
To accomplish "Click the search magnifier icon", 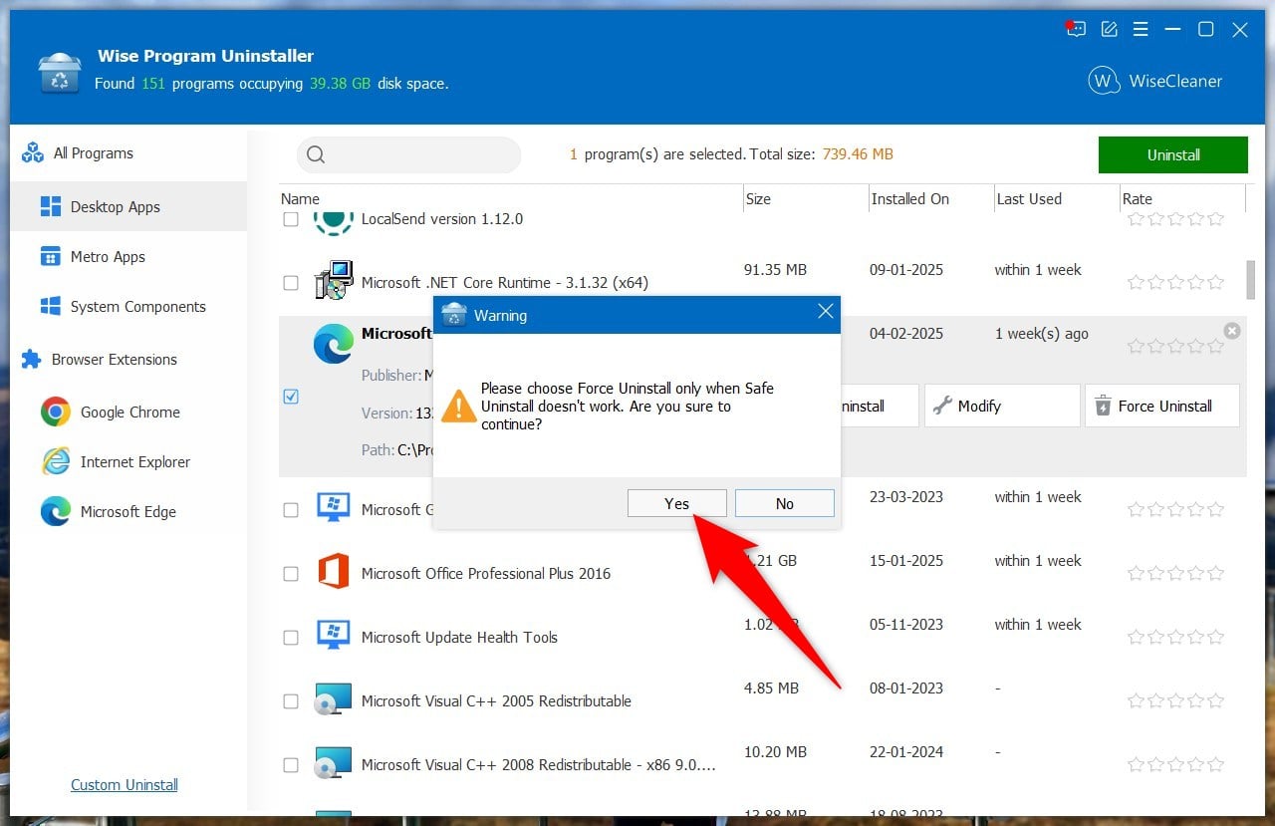I will click(316, 154).
